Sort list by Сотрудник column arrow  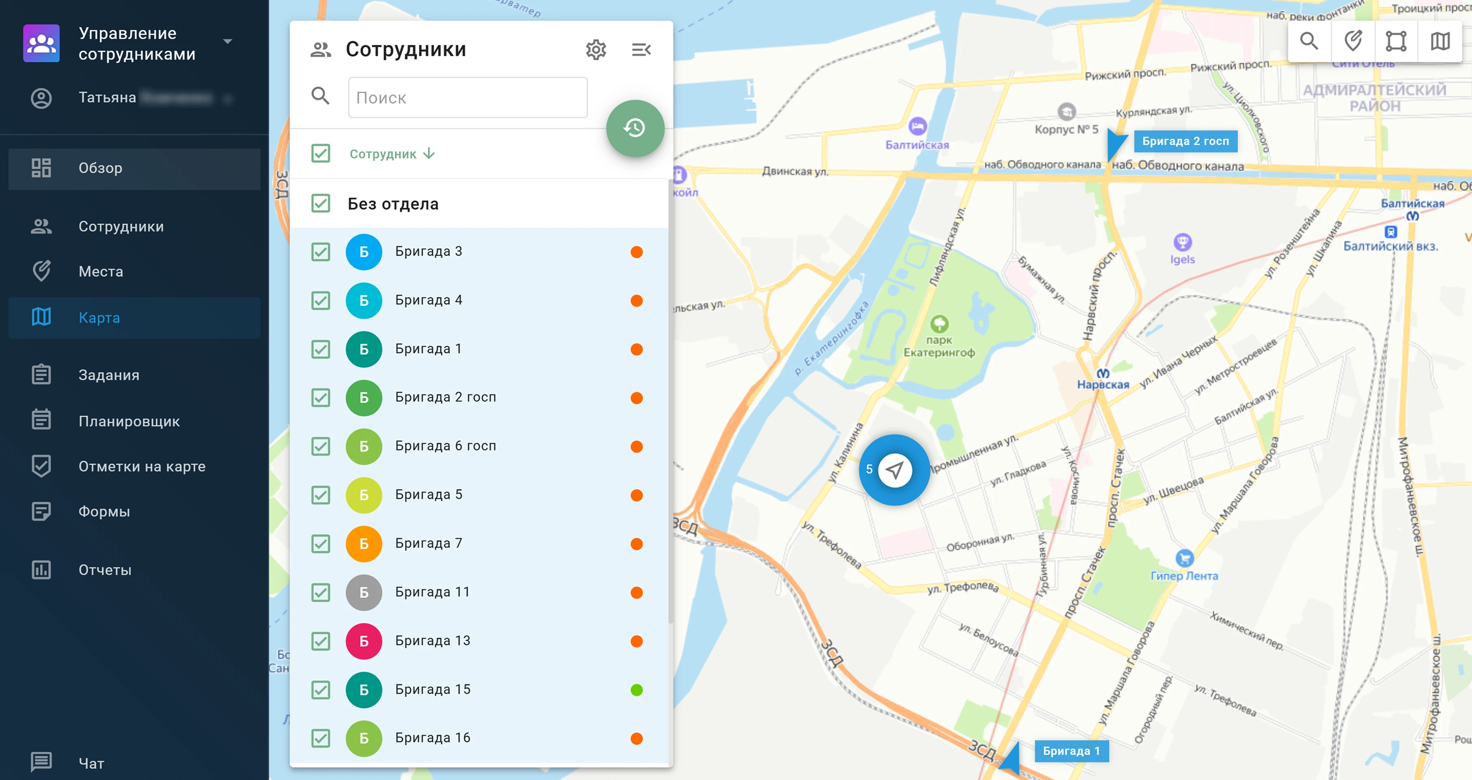[x=429, y=154]
